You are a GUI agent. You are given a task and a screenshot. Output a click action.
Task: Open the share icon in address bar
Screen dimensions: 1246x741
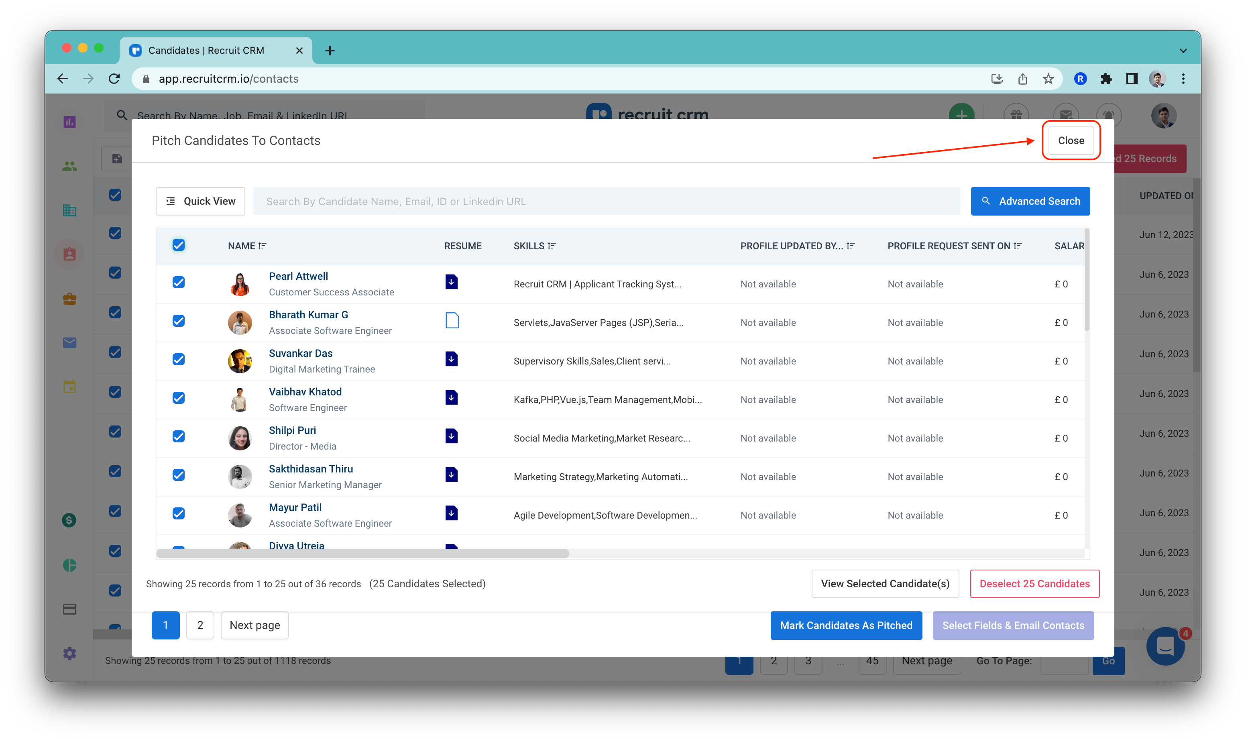tap(1022, 79)
